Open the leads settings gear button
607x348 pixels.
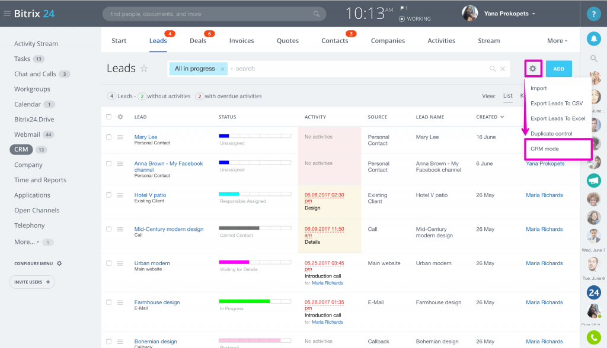click(533, 69)
